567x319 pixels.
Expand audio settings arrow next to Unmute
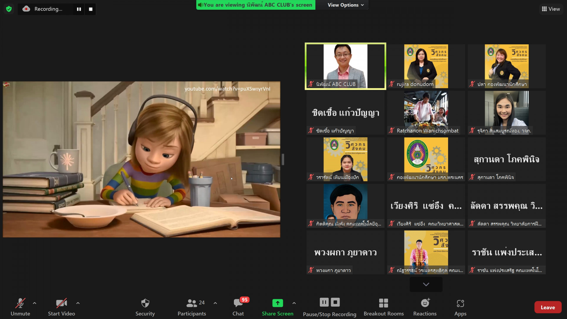point(35,303)
